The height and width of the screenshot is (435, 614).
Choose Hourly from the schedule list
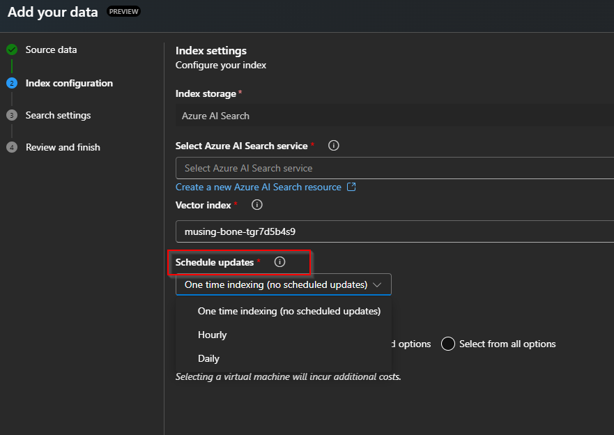coord(284,335)
